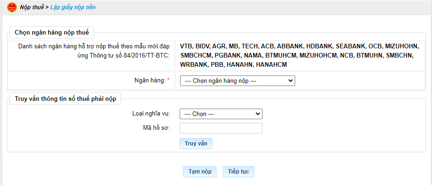Viewport: 432px width, 185px height.
Task: Open the Lập giấy nộp tiền breadcrumb
Action: (73, 7)
